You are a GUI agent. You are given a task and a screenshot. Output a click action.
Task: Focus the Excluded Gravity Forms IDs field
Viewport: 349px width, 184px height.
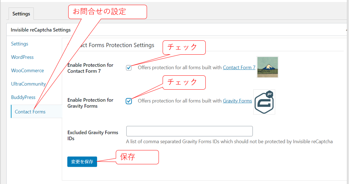(x=189, y=131)
